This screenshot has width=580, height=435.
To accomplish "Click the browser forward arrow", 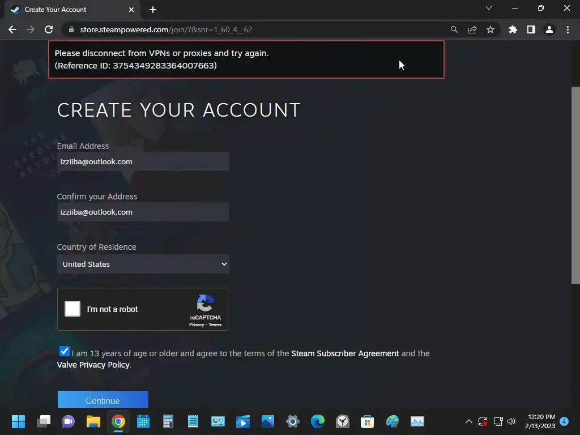I will pos(31,29).
